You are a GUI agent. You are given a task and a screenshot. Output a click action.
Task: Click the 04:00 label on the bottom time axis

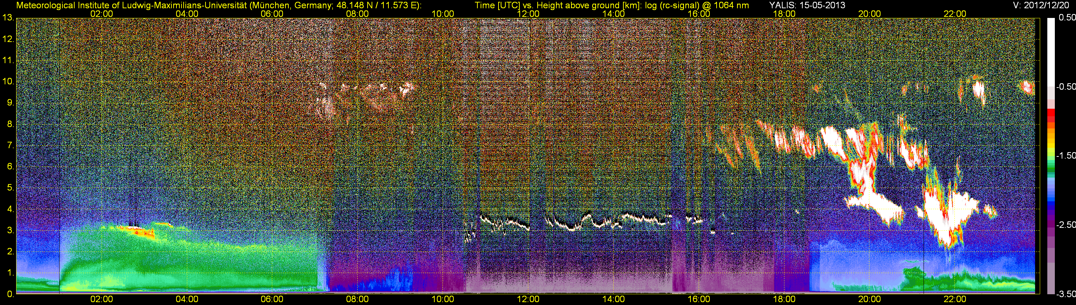[187, 300]
